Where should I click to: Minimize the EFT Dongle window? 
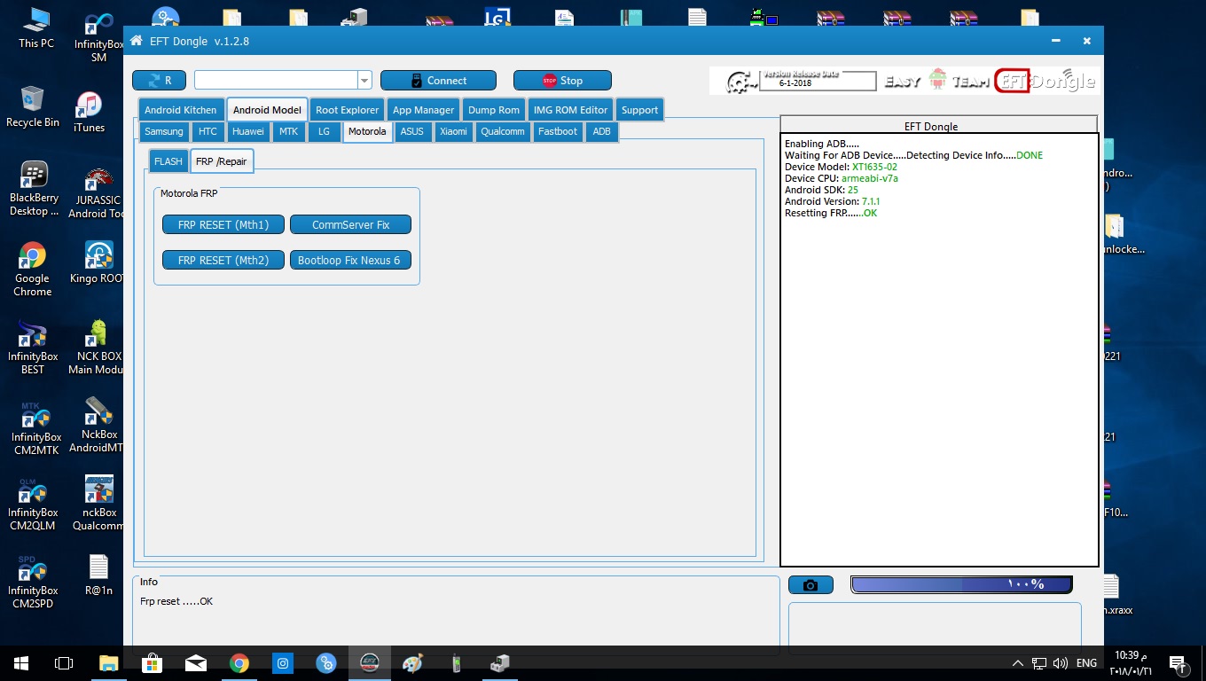(1056, 41)
